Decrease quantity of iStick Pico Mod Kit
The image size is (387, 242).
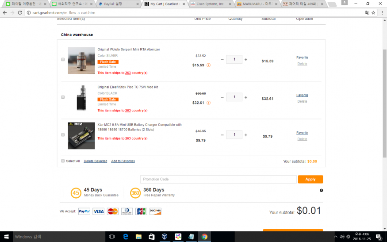point(222,97)
